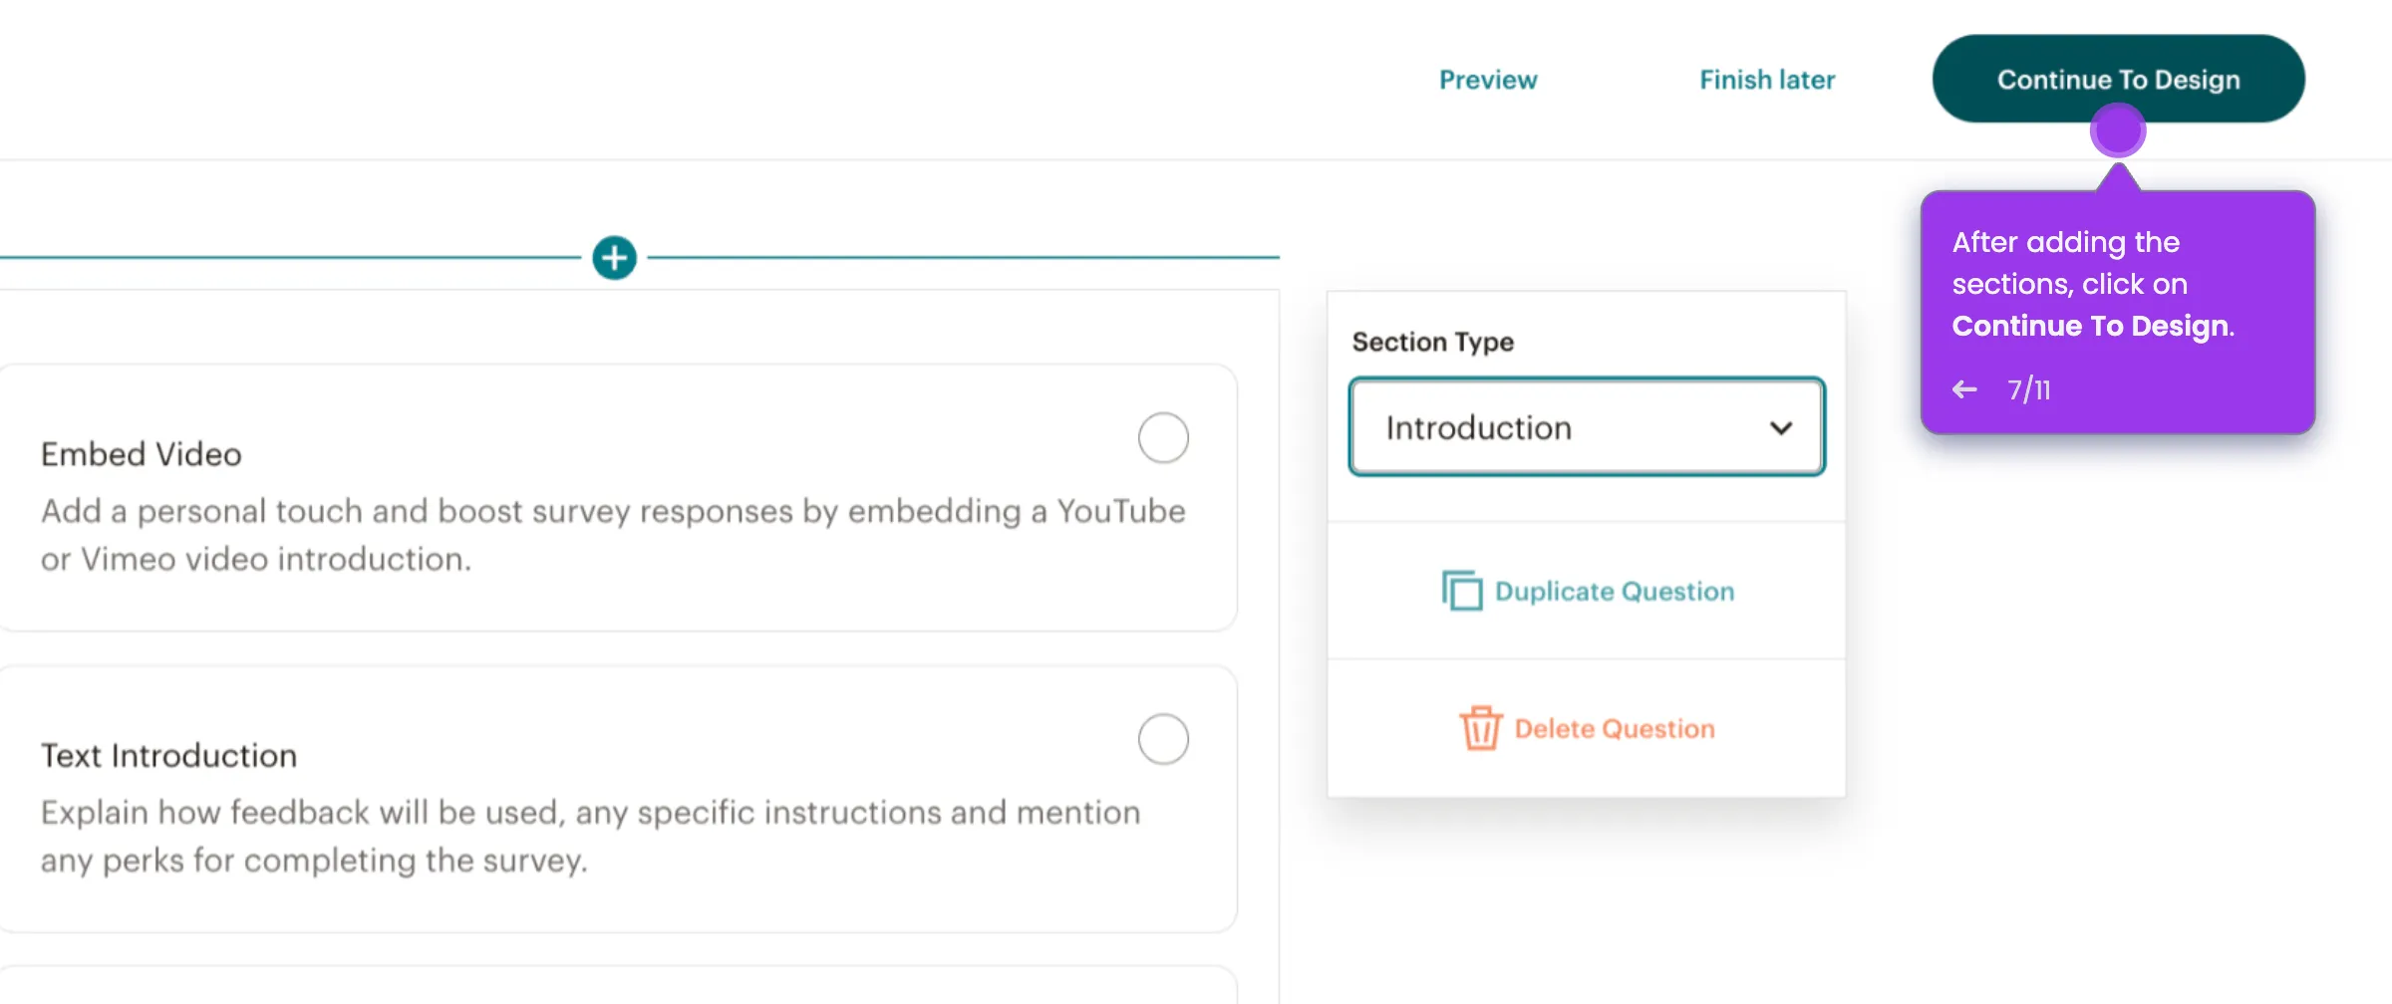Click the Section Type label

click(1432, 342)
